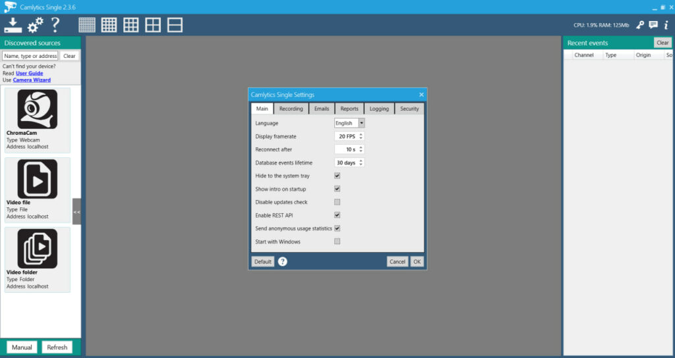Increase Display framerate with up arrow
The image size is (675, 358).
point(361,134)
